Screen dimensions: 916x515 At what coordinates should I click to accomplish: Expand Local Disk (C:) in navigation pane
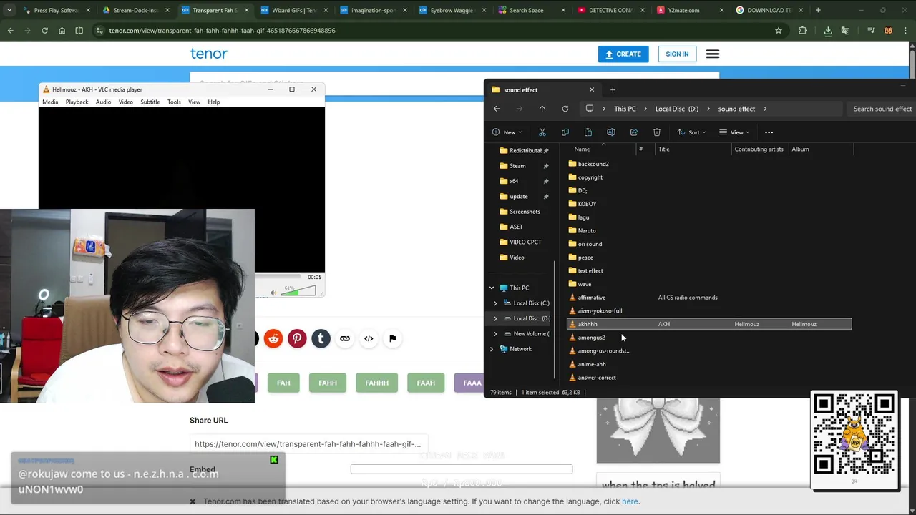pos(495,303)
